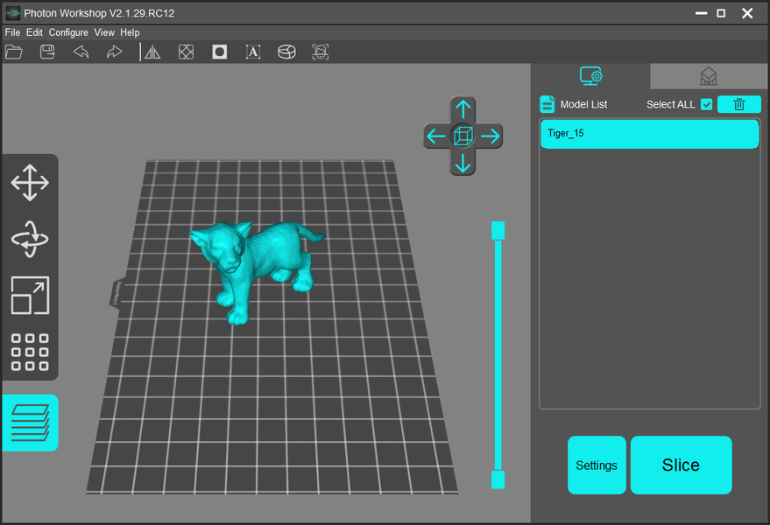
Task: Click the top handle of the layer slider
Action: coord(498,231)
